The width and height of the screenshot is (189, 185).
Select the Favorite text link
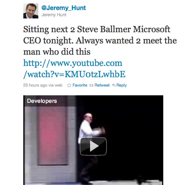[80, 85]
